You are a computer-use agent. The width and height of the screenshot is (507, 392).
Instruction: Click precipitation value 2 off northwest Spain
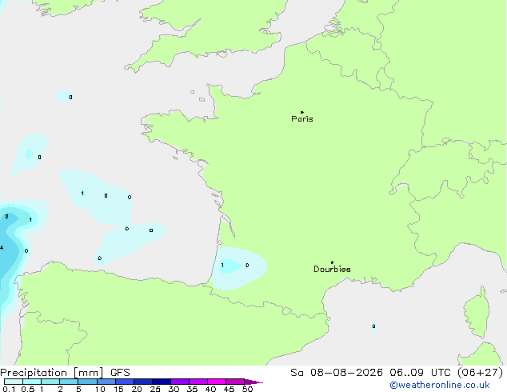(6, 216)
